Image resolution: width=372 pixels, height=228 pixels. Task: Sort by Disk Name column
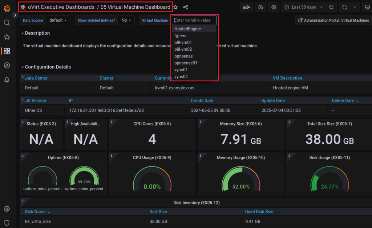(37, 212)
